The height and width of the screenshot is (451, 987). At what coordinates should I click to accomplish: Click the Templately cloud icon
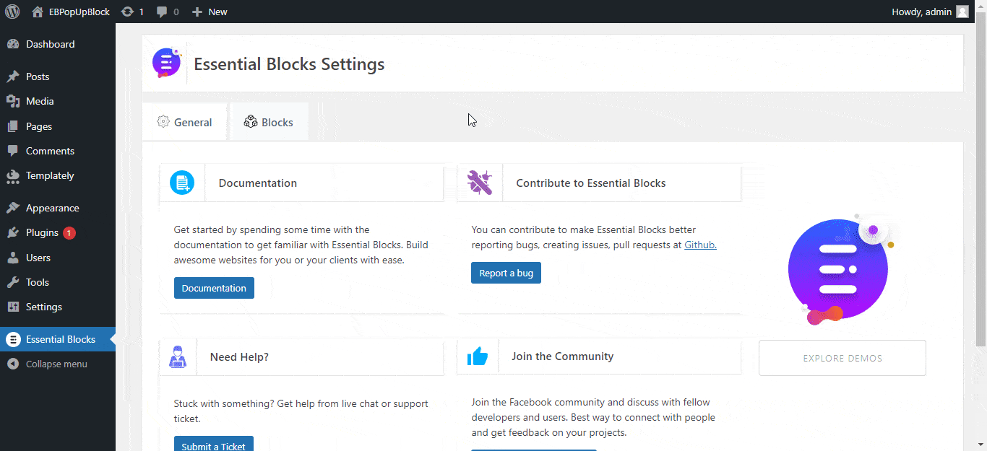[13, 175]
